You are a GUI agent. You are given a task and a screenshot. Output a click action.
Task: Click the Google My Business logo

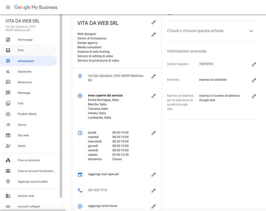tap(36, 7)
